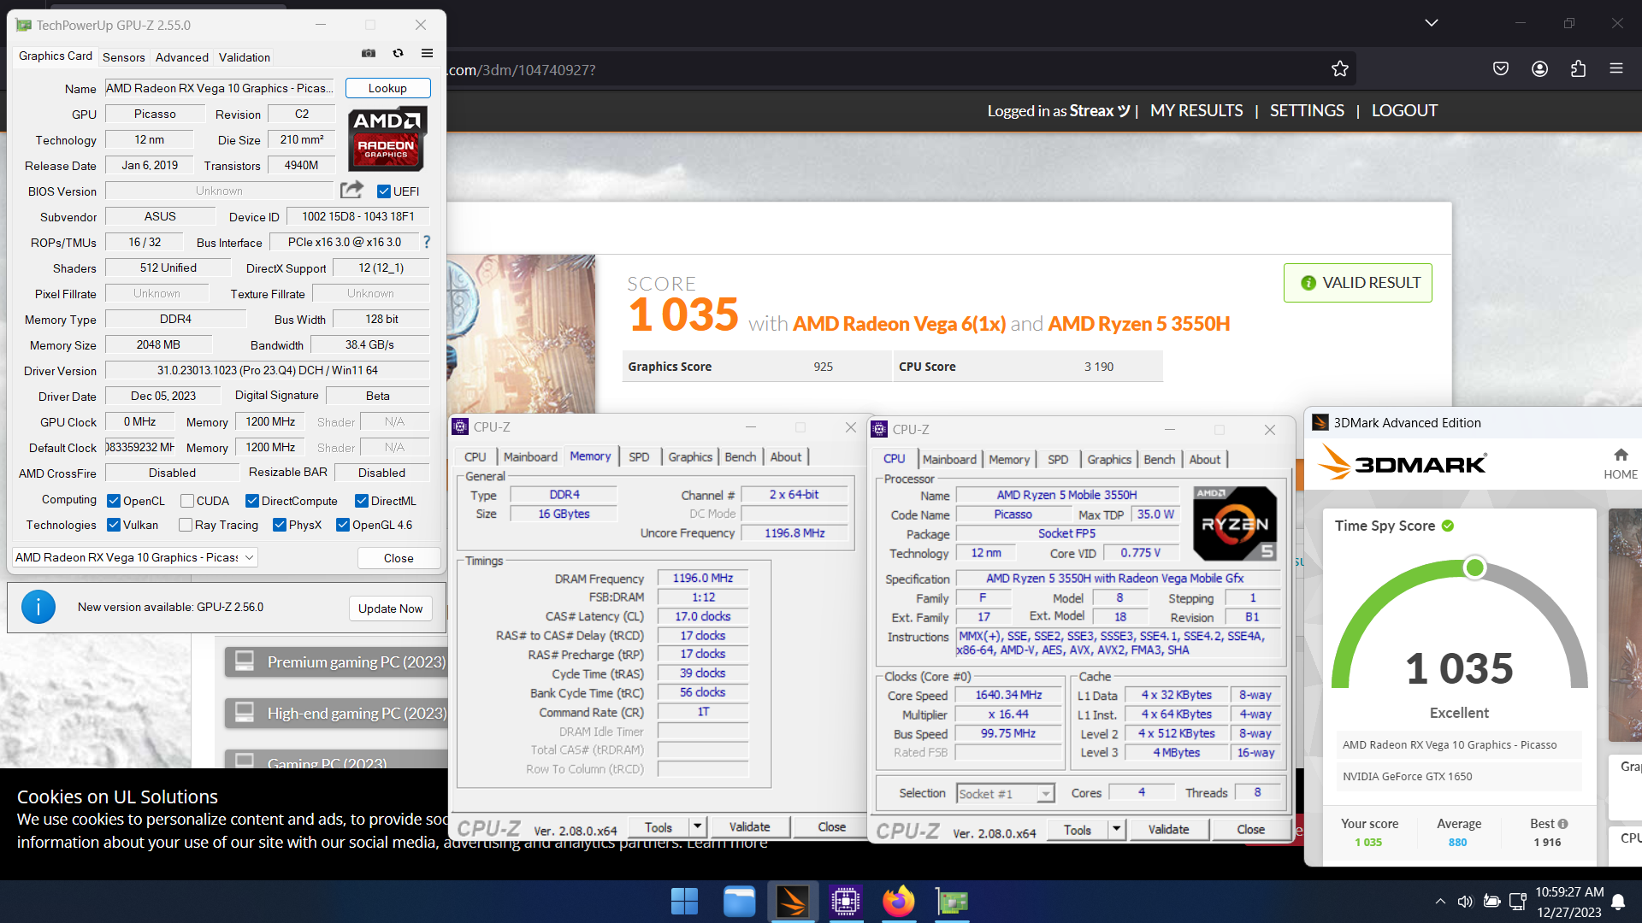Viewport: 1642px width, 923px height.
Task: Click the GPU-Z refresh icon
Action: (x=398, y=53)
